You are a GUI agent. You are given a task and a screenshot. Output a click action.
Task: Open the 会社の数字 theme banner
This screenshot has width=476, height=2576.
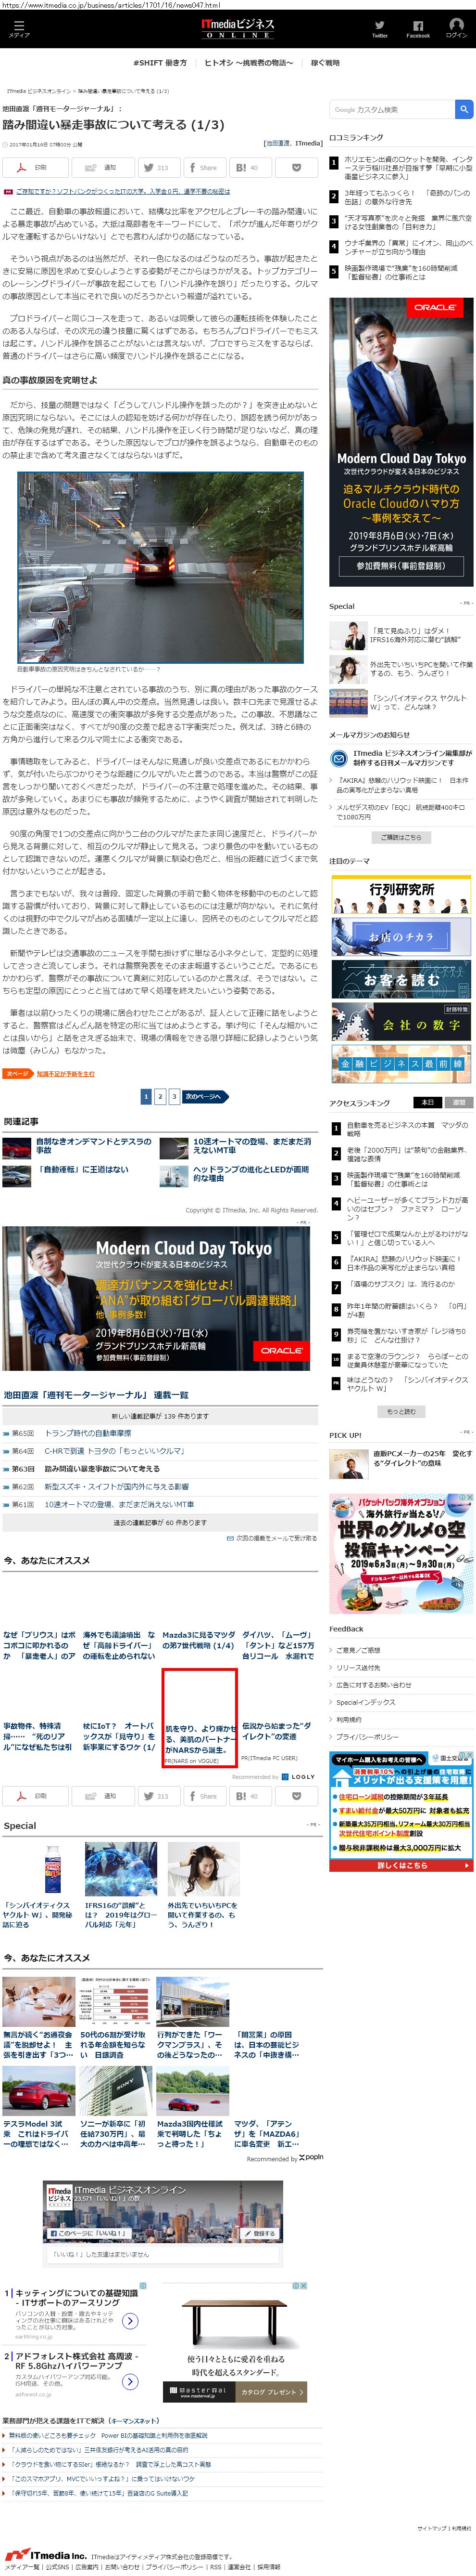coord(401,1023)
